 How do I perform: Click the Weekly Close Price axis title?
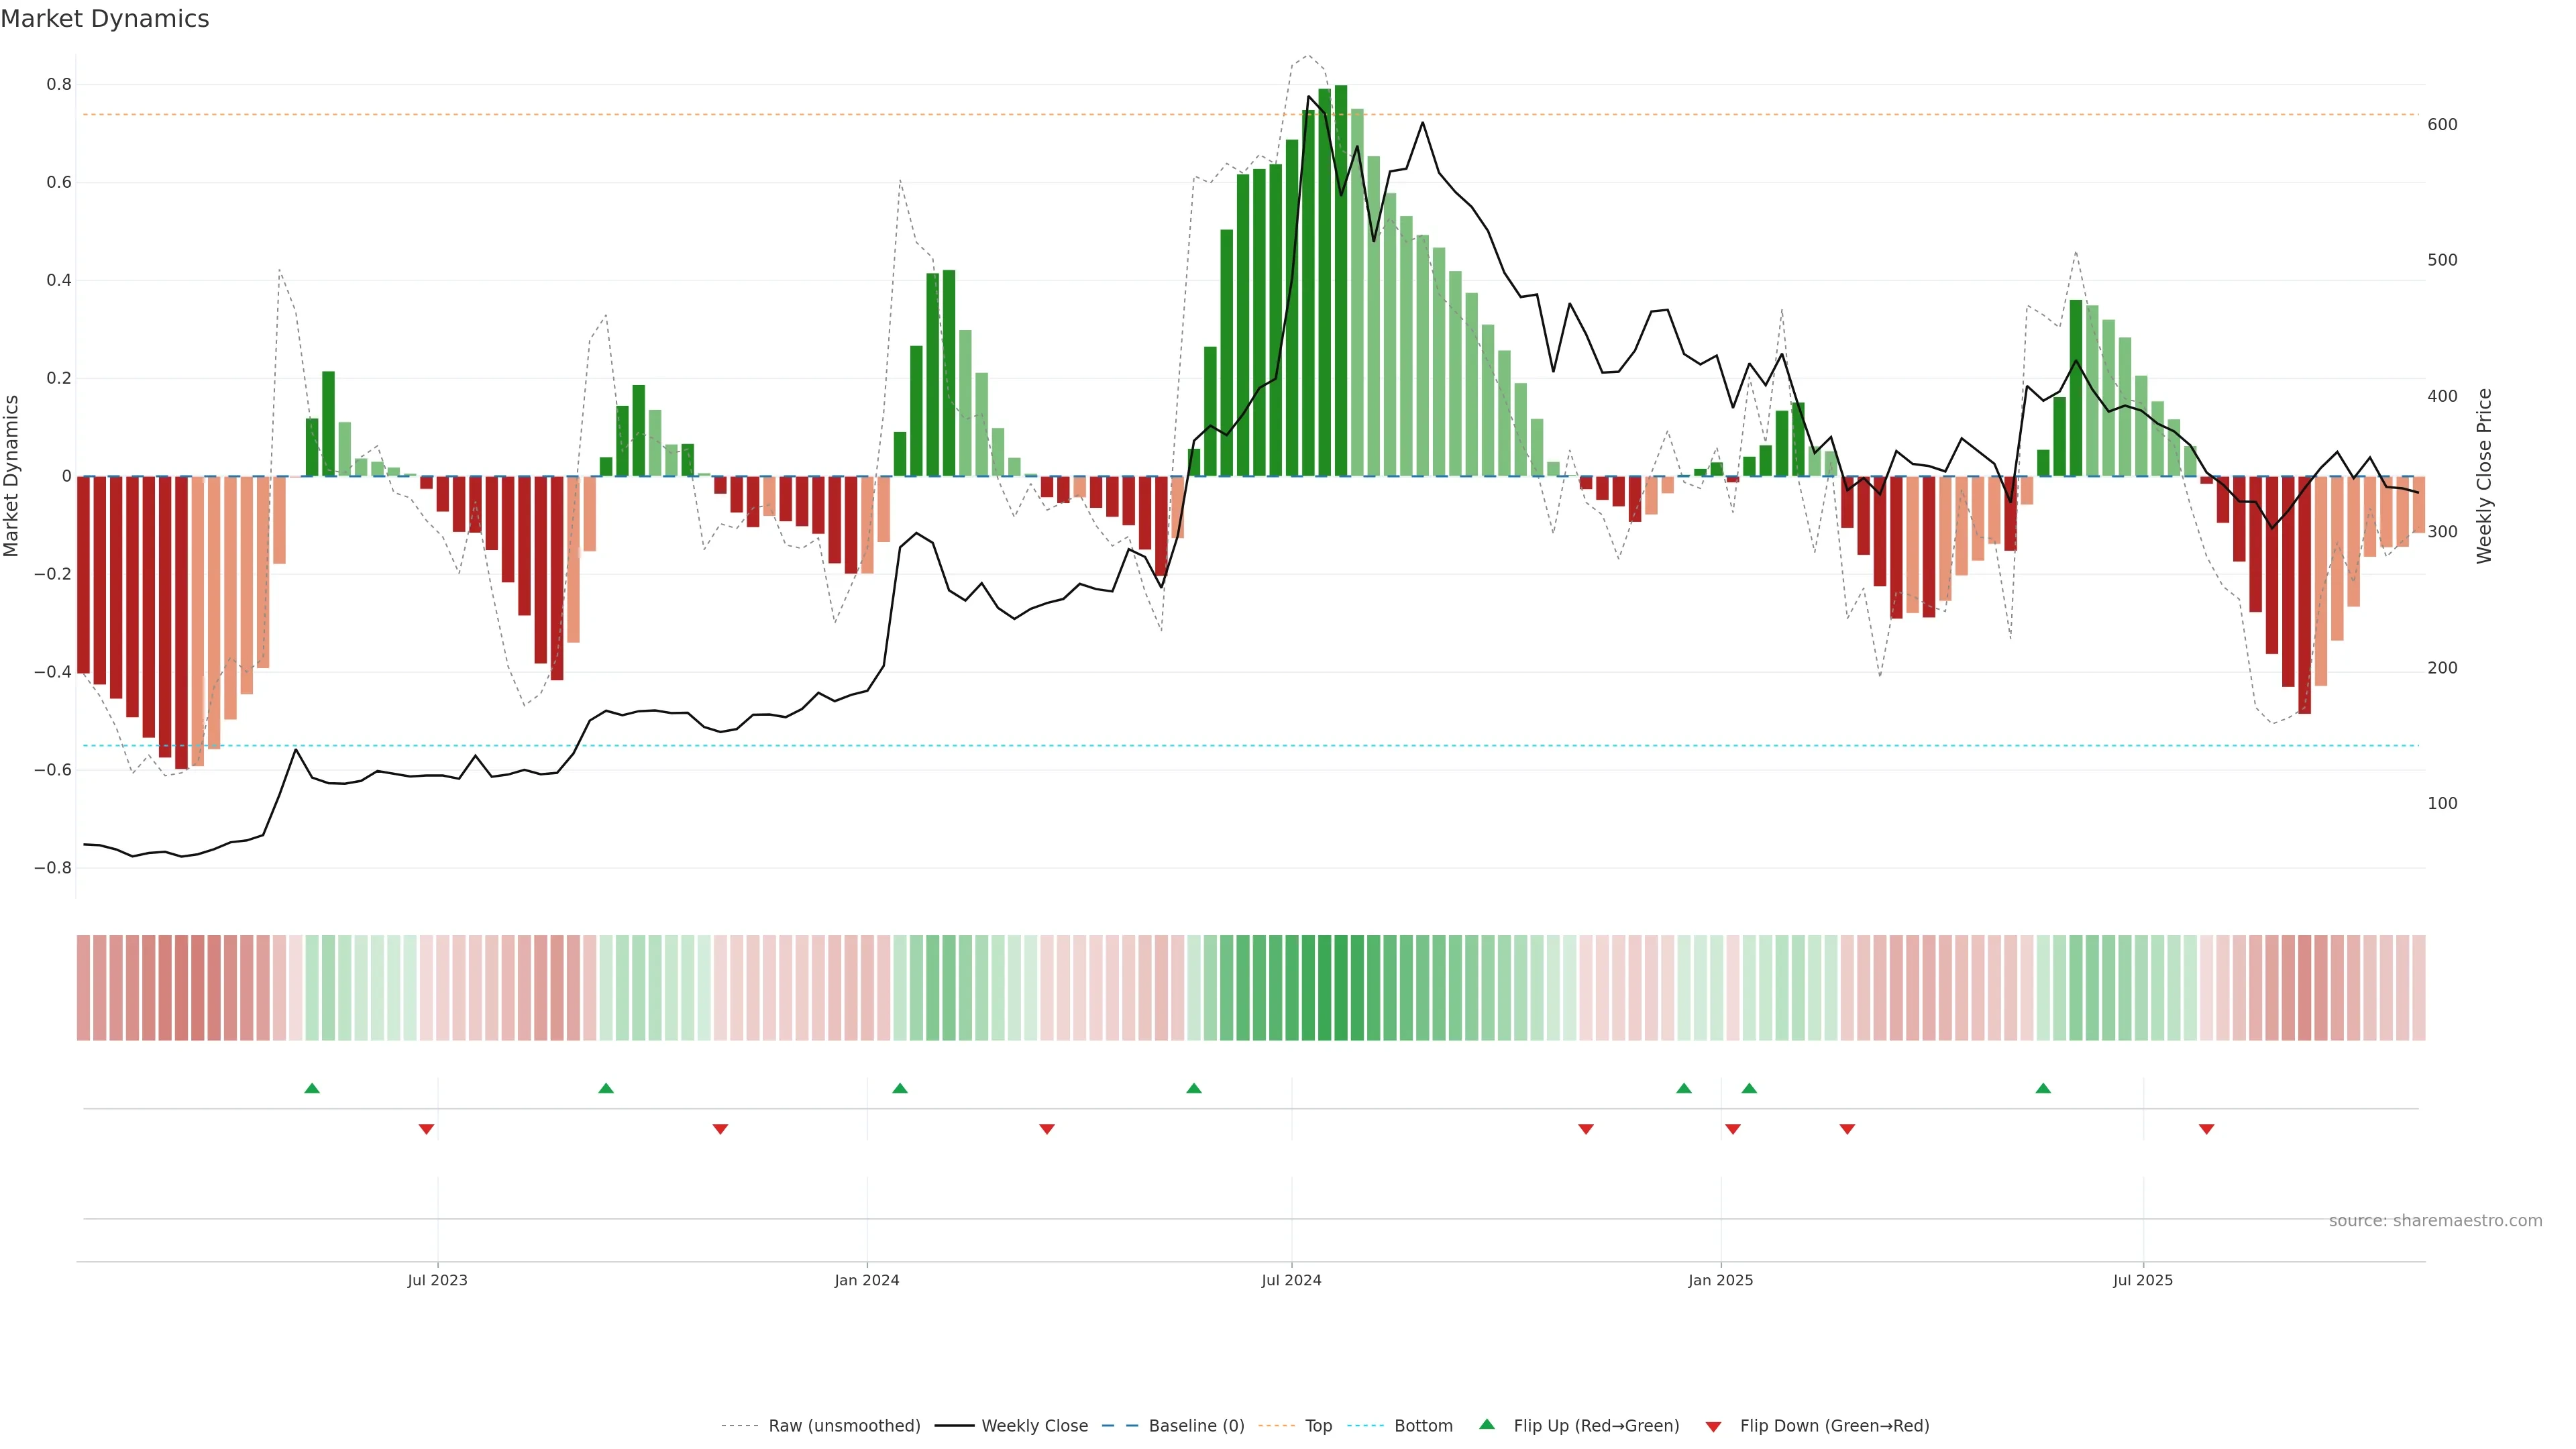tap(2484, 476)
